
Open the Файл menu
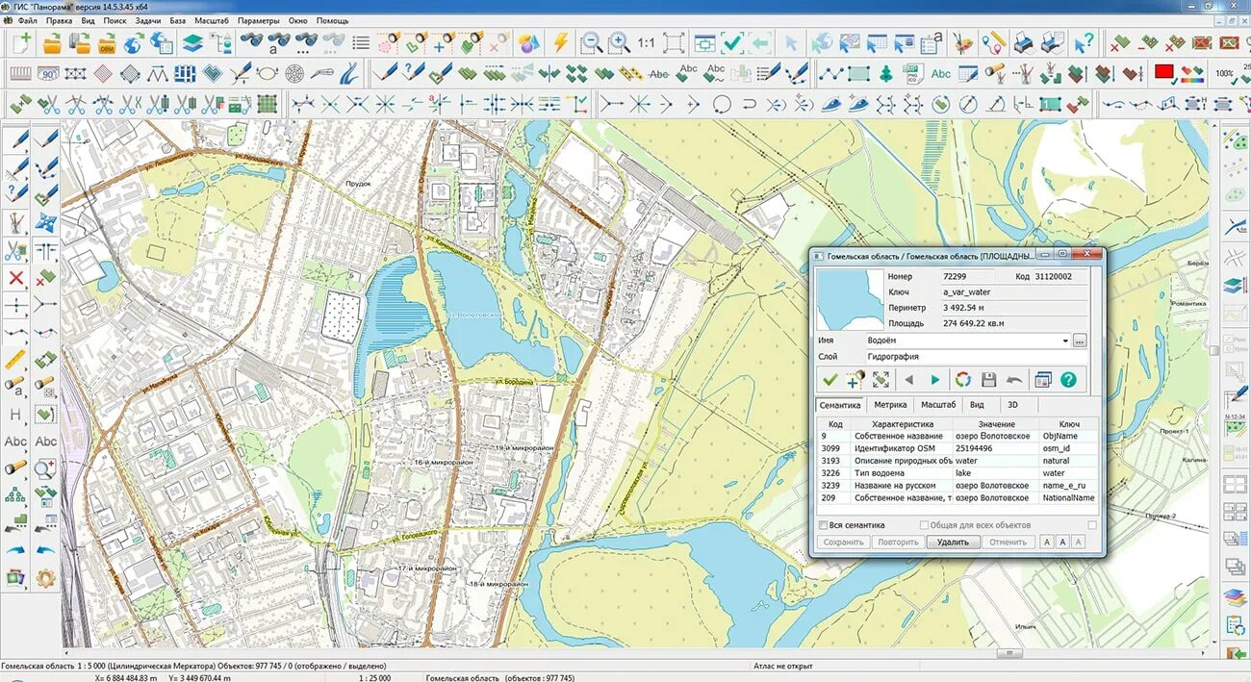point(27,20)
